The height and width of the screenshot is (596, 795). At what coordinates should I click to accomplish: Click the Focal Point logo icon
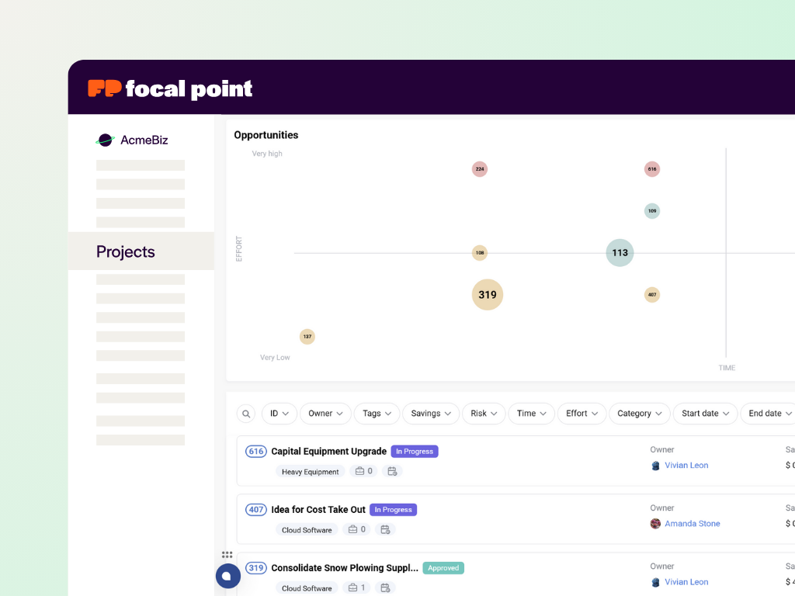tap(105, 88)
